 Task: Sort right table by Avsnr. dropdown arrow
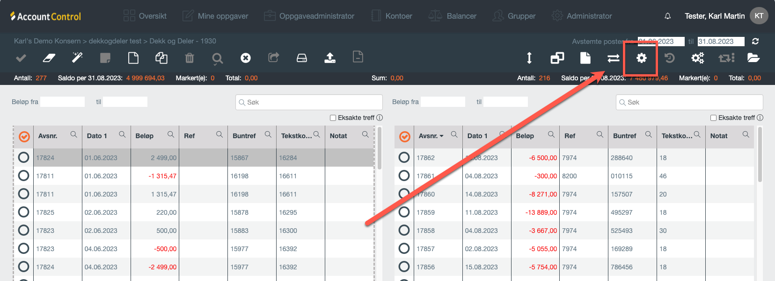(441, 136)
